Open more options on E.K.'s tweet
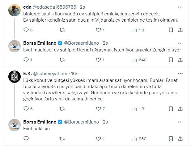This screenshot has height=146, width=191. click(180, 74)
